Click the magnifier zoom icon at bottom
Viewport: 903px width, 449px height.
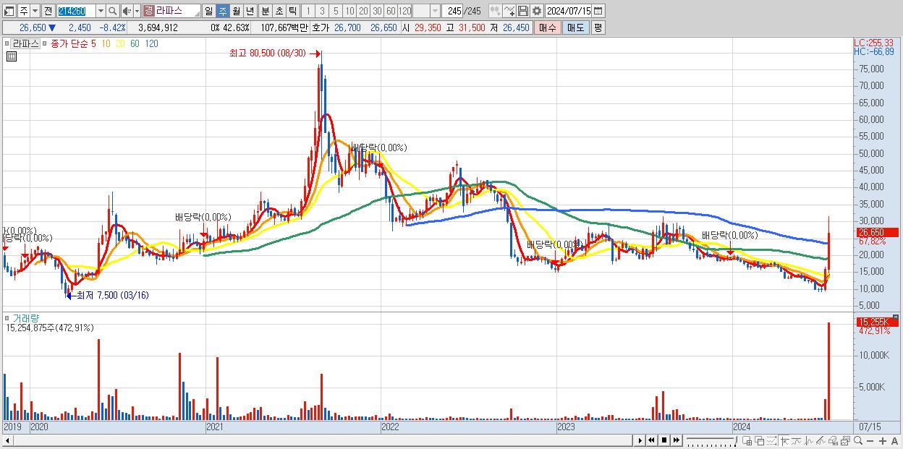click(858, 440)
